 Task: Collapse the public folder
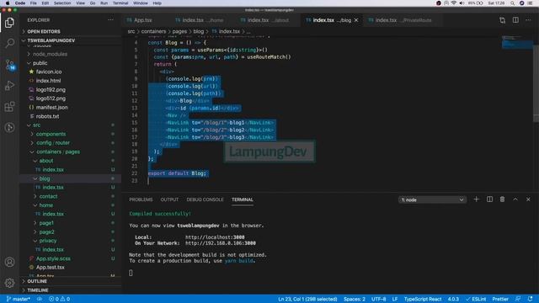40,63
